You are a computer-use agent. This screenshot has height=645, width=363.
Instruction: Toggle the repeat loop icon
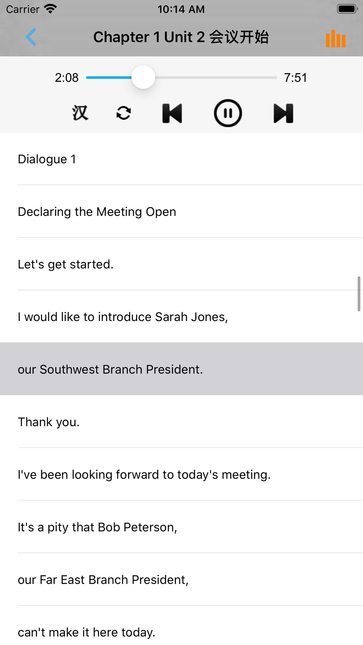click(x=123, y=113)
